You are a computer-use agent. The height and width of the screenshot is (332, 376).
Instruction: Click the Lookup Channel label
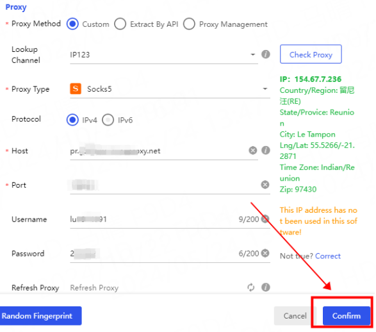pyautogui.click(x=26, y=54)
